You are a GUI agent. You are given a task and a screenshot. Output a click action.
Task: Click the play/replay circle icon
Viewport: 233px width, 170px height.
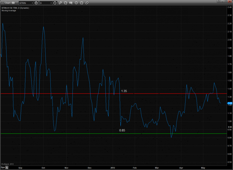(x=76, y=3)
